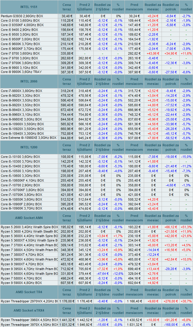
Task: Click Core i5-10300 3,7GHz BOX name
Action: click(20, 161)
